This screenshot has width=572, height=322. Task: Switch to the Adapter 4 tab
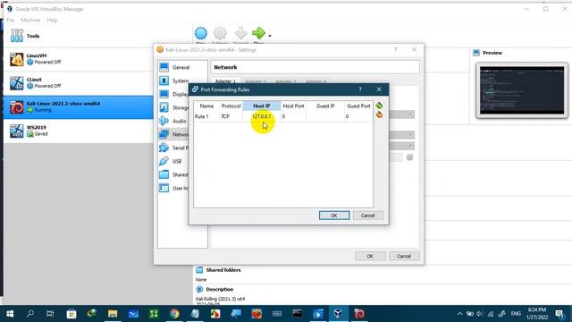point(315,81)
